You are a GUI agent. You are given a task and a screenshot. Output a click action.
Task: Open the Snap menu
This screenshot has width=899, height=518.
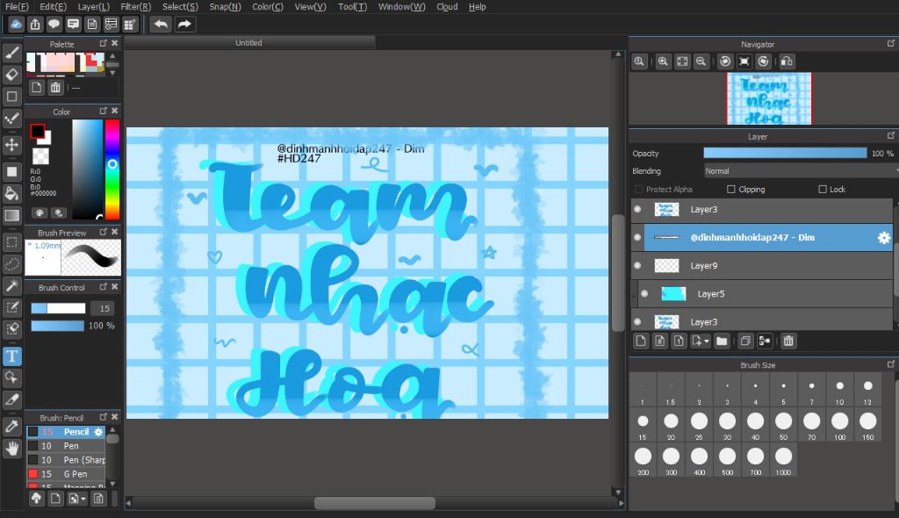coord(226,7)
